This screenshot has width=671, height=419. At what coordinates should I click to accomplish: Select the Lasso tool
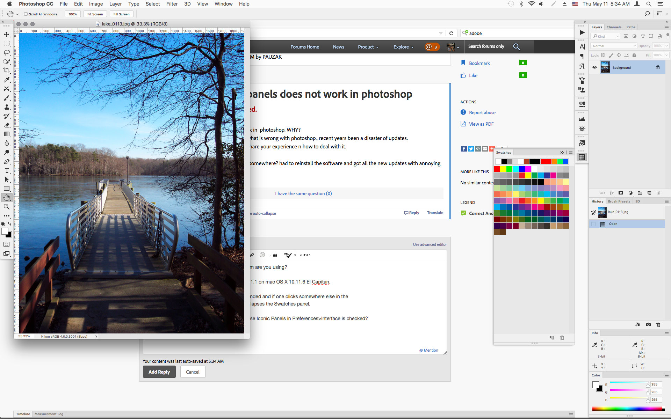(7, 52)
